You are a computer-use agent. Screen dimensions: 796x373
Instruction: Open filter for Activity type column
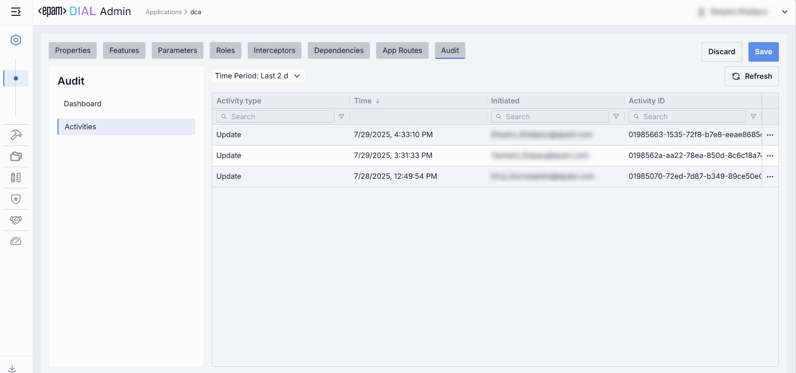tap(342, 117)
